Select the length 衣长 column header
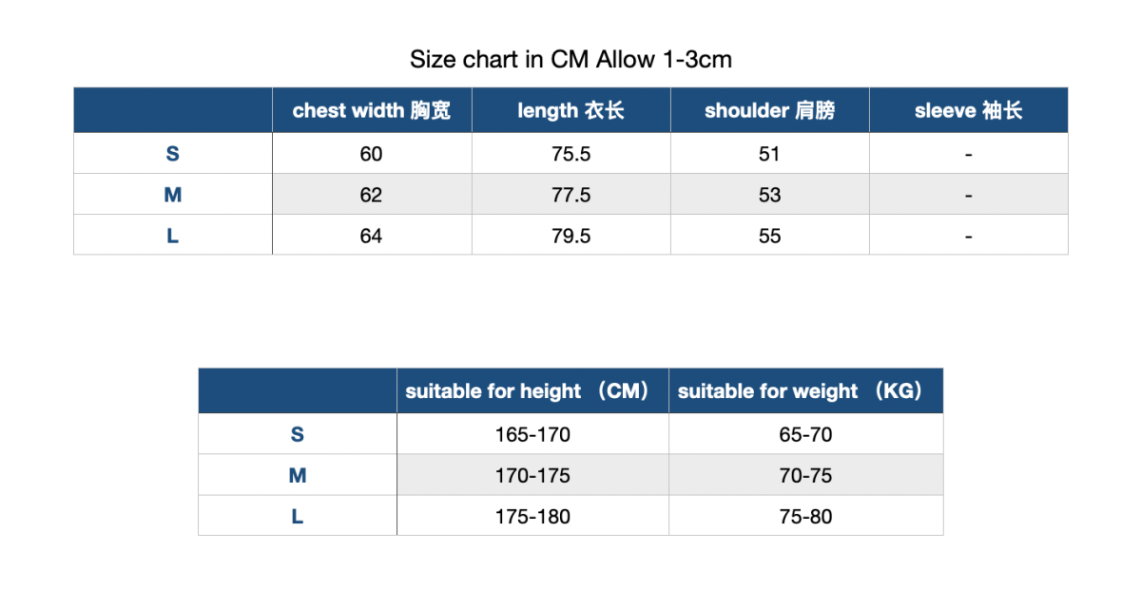 [570, 110]
